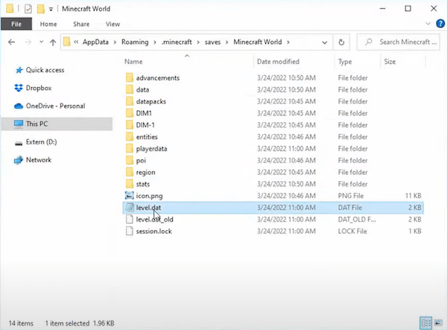
Task: Expand the chevron after AppData breadcrumb
Action: coord(115,42)
